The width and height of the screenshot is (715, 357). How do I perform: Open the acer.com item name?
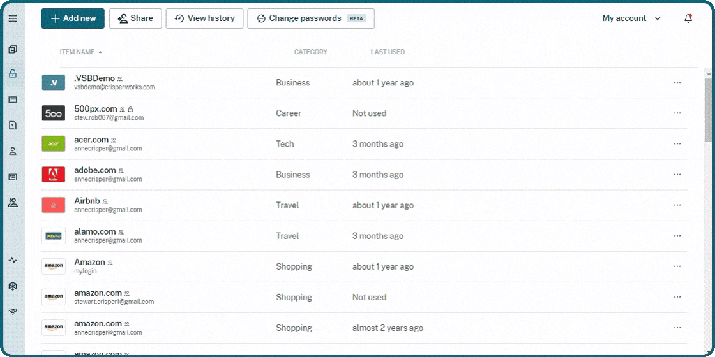(91, 140)
